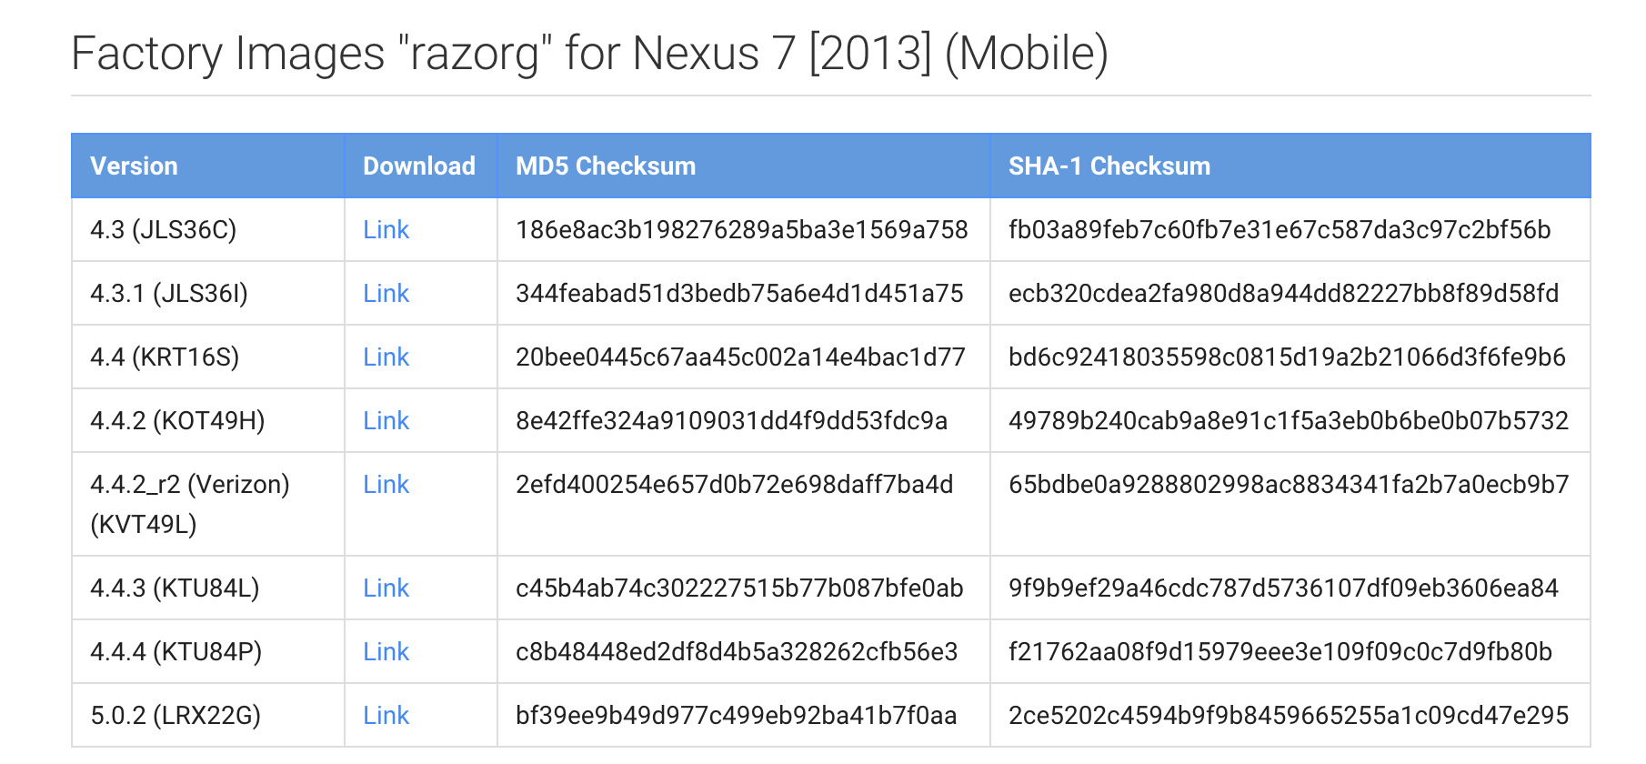
Task: Click the MD5 checksum beginning 20bee0445c
Action: coord(739,357)
